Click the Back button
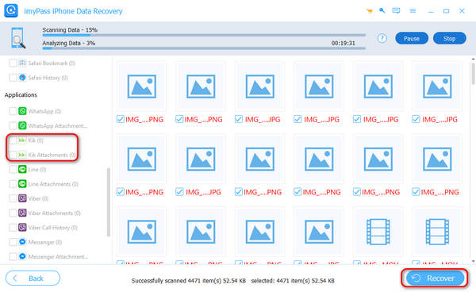Image resolution: width=476 pixels, height=292 pixels. click(33, 278)
